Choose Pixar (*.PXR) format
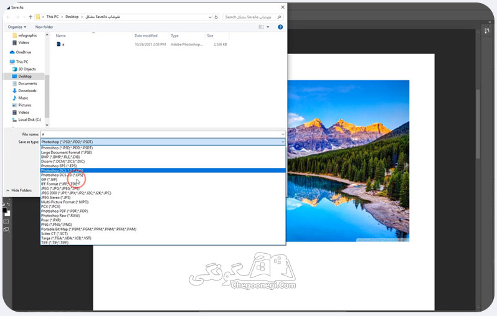497x316 pixels. 163,220
